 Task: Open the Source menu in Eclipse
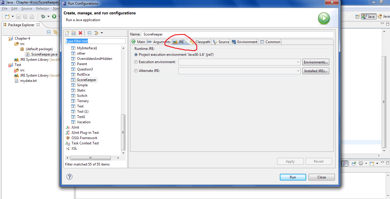pyautogui.click(x=27, y=9)
